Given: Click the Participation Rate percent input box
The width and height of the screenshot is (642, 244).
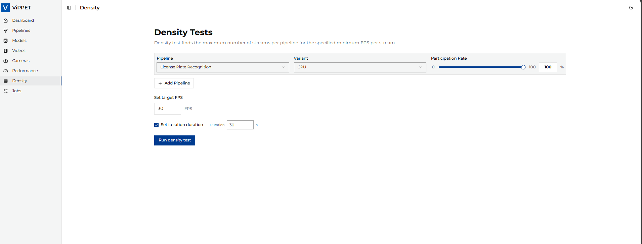Looking at the screenshot, I should (548, 67).
